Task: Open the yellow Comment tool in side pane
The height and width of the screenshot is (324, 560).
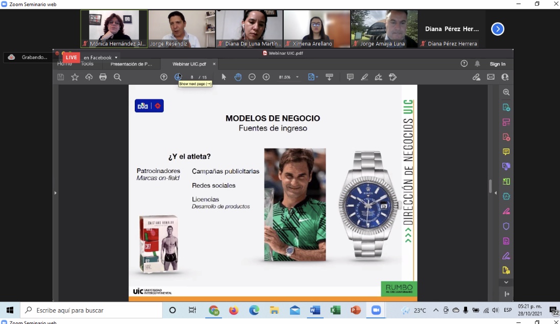Action: pos(506,152)
